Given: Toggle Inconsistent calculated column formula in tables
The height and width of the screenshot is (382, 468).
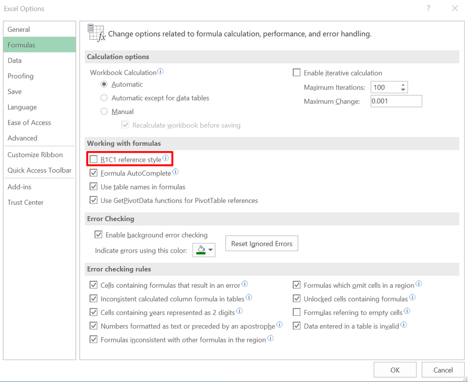Looking at the screenshot, I should [x=94, y=299].
